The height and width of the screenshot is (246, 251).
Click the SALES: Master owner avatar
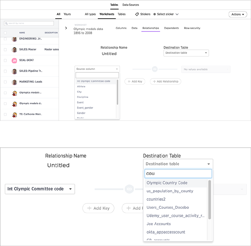[x=14, y=50]
